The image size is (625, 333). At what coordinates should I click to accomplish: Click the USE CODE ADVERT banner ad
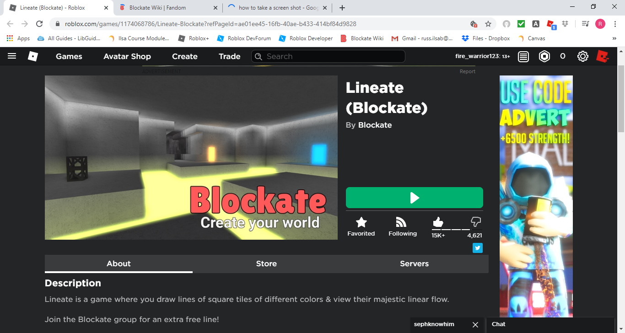point(536,196)
